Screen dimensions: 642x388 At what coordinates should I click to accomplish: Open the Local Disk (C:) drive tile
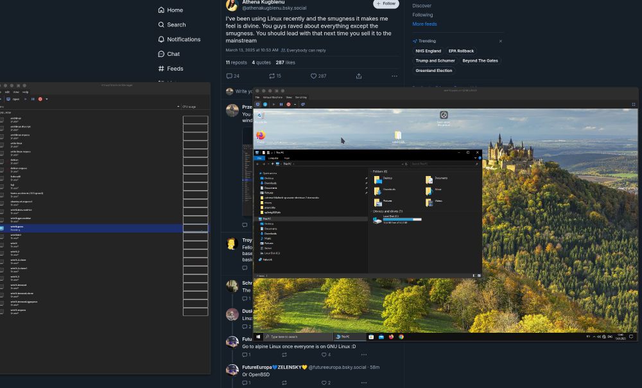point(396,220)
